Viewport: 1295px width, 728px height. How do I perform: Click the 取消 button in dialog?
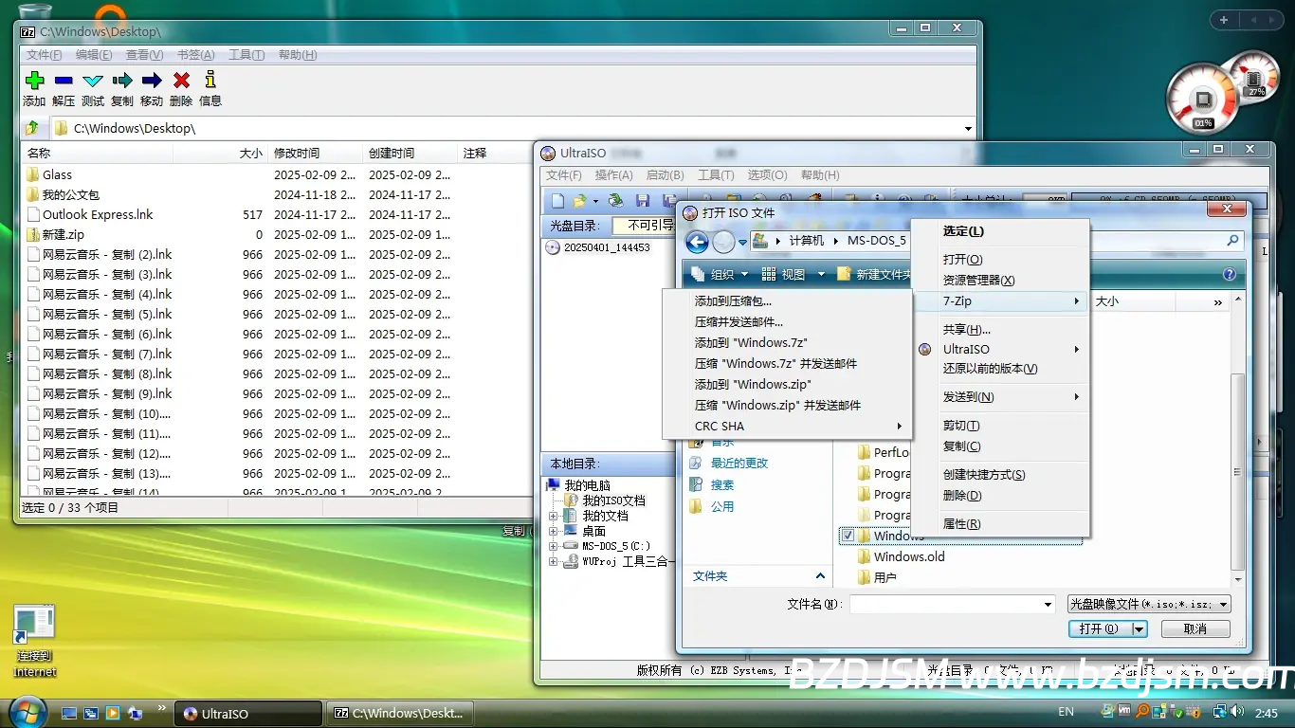click(1195, 629)
